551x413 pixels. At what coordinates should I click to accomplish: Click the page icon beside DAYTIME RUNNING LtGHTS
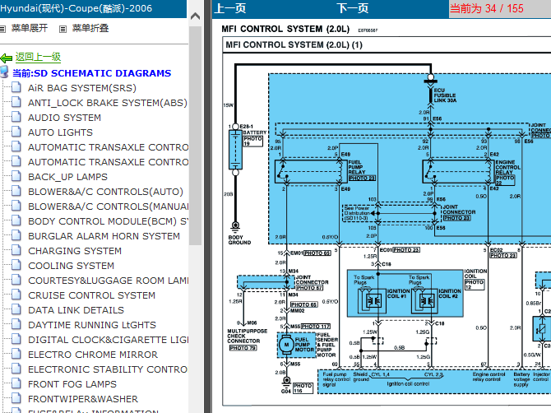(x=16, y=324)
